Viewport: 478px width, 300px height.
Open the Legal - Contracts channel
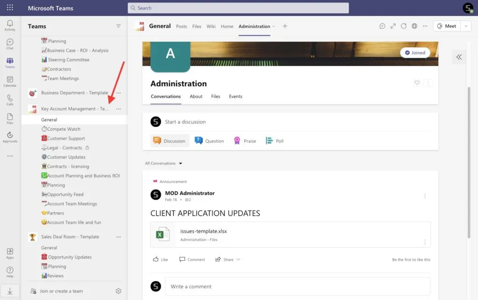point(62,148)
